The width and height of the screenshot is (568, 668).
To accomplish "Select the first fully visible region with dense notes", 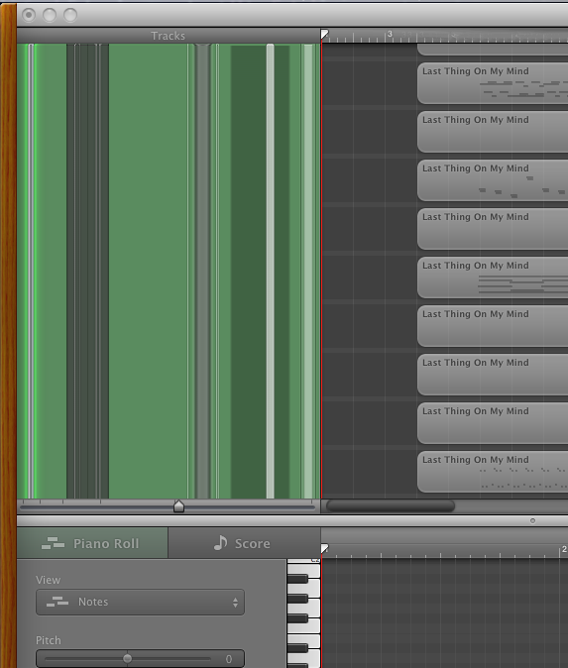I will [x=493, y=83].
